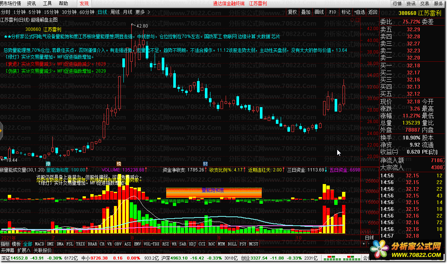Switch to CCI indicator
The image size is (448, 264).
pyautogui.click(x=202, y=244)
